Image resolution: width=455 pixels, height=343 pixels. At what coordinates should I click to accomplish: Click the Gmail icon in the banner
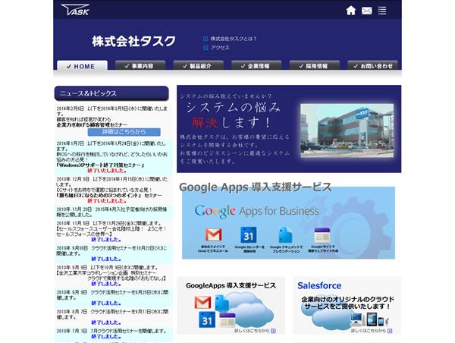tap(214, 234)
